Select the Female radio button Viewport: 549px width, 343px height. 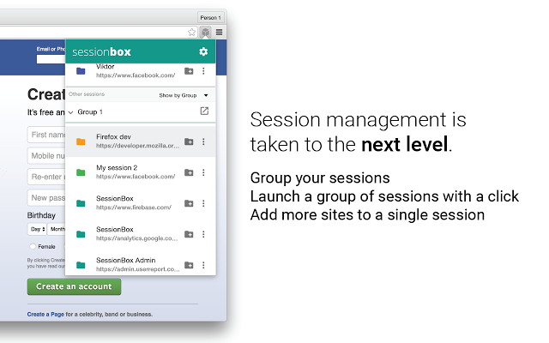pyautogui.click(x=33, y=246)
